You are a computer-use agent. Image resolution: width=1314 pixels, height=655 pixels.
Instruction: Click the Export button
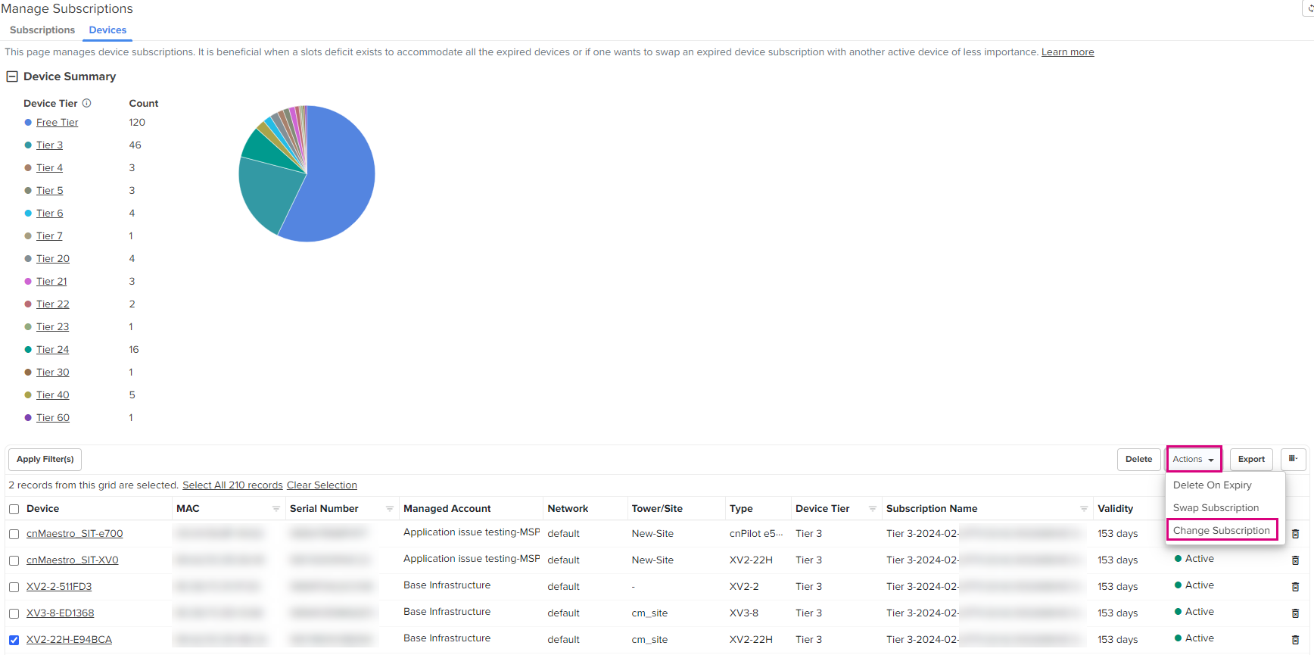coord(1251,459)
